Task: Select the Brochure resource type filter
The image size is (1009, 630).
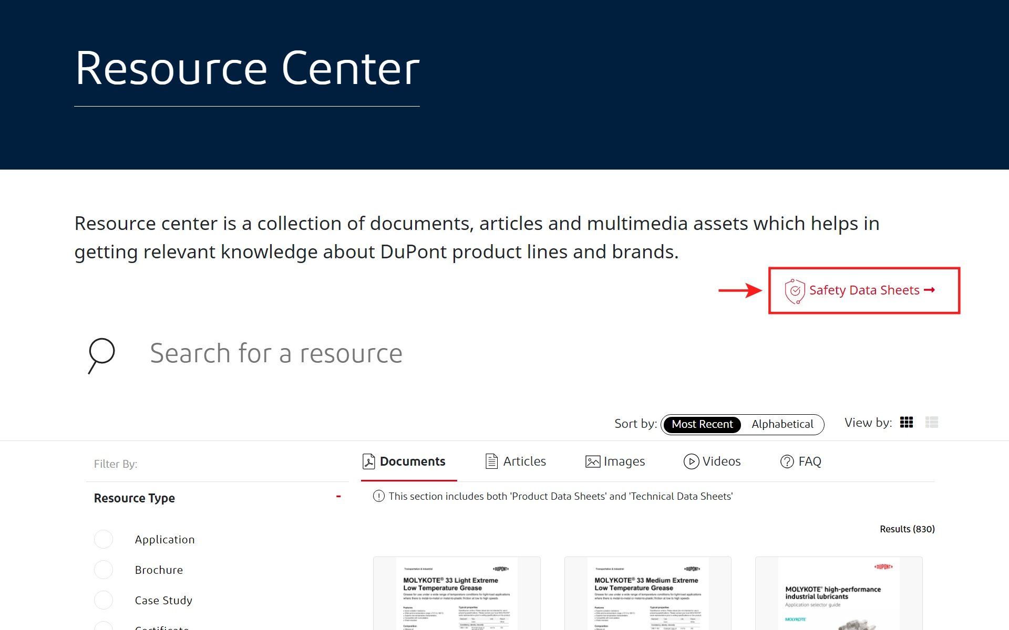Action: point(104,570)
